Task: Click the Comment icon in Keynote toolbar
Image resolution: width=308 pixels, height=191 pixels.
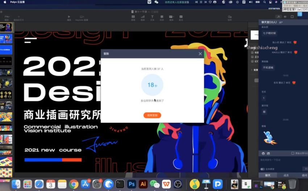Action: (181, 17)
